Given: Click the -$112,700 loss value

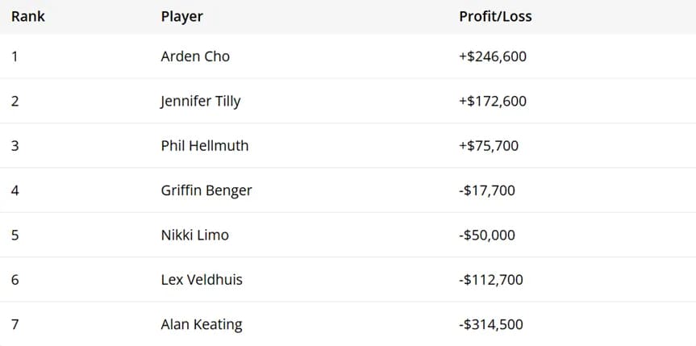Looking at the screenshot, I should 491,280.
